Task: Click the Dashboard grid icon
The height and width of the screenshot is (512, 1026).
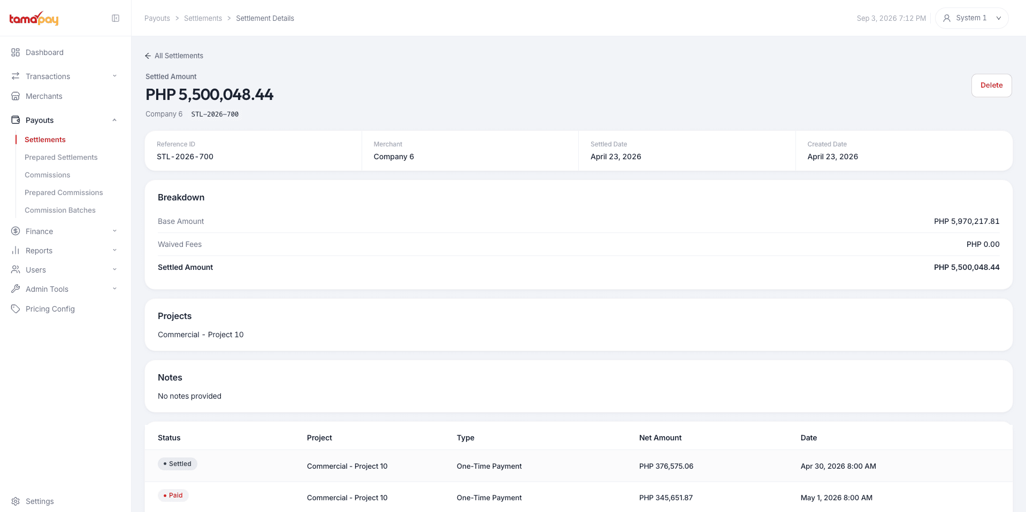Action: point(16,52)
